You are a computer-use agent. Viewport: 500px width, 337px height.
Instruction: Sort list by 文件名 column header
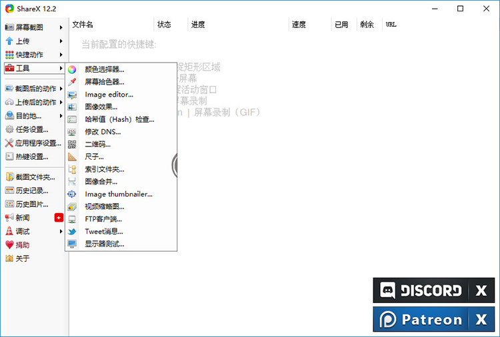(110, 25)
